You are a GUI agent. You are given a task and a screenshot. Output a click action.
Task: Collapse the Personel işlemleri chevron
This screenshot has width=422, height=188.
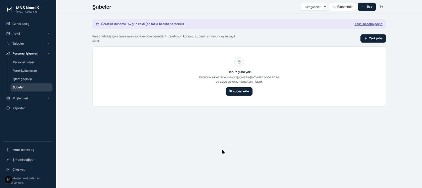tap(48, 53)
